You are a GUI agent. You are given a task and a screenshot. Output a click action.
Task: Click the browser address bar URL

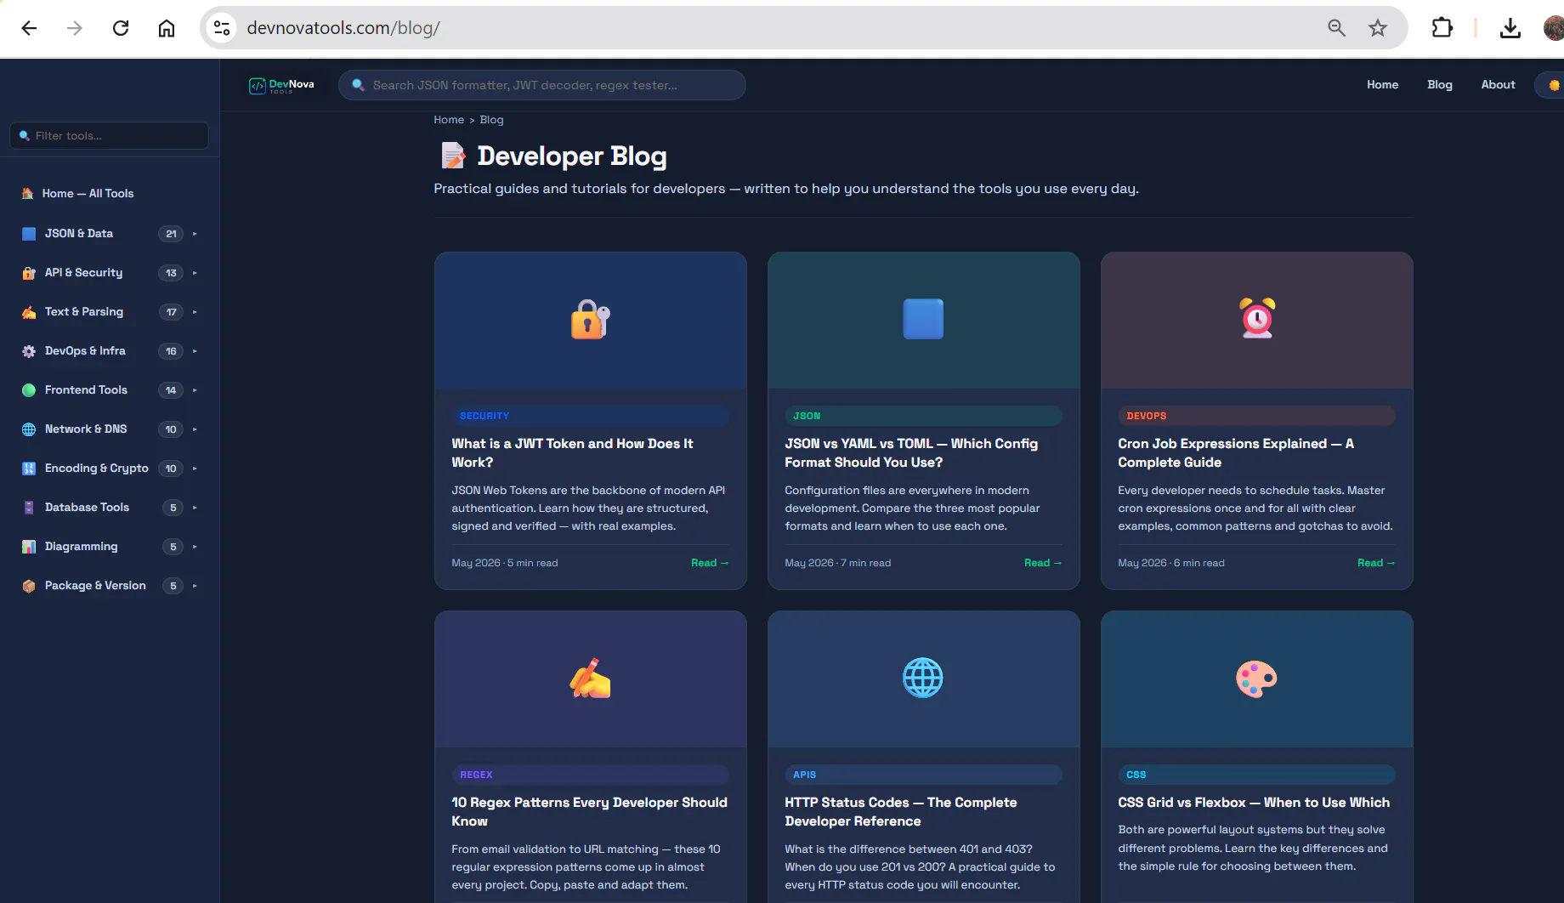[343, 28]
